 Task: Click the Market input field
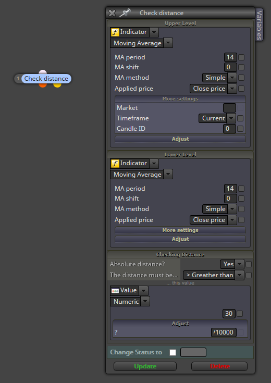coord(229,108)
